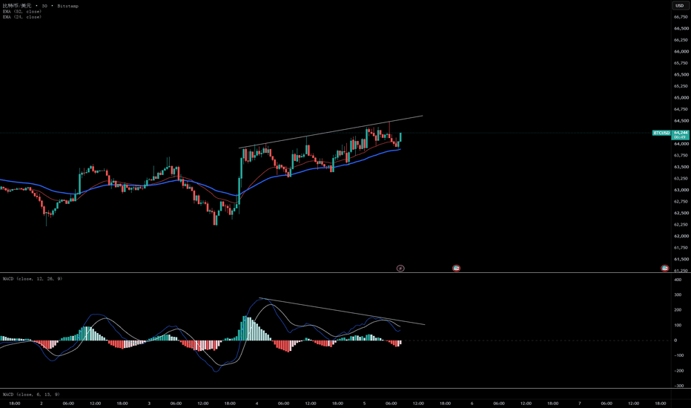The height and width of the screenshot is (408, 691).
Task: Click date label 6 on time axis
Action: (472, 403)
